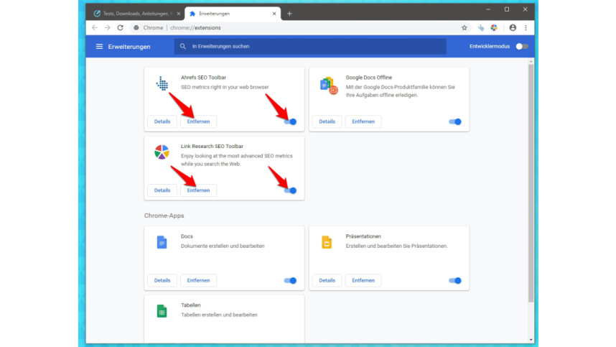Click the 'Präsentationen' app title
616x347 pixels.
point(363,236)
